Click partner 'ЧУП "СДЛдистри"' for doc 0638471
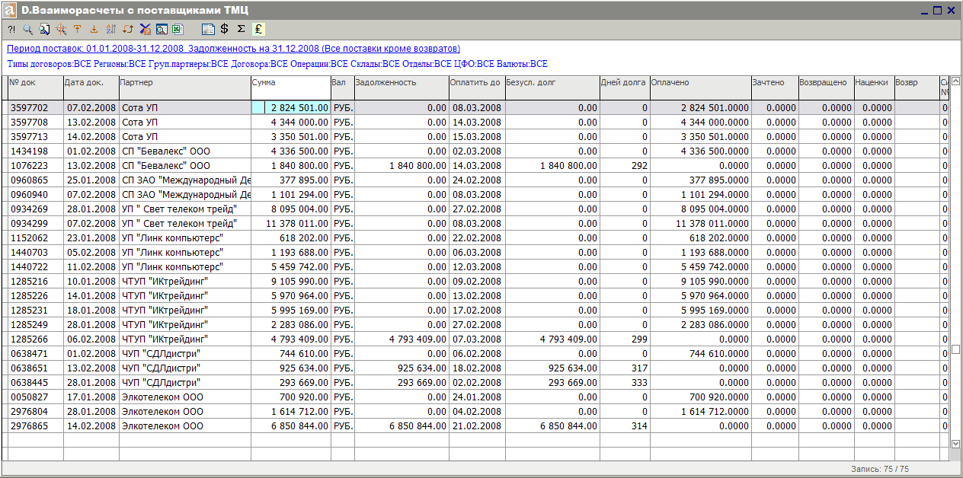This screenshot has width=963, height=478. tap(184, 354)
